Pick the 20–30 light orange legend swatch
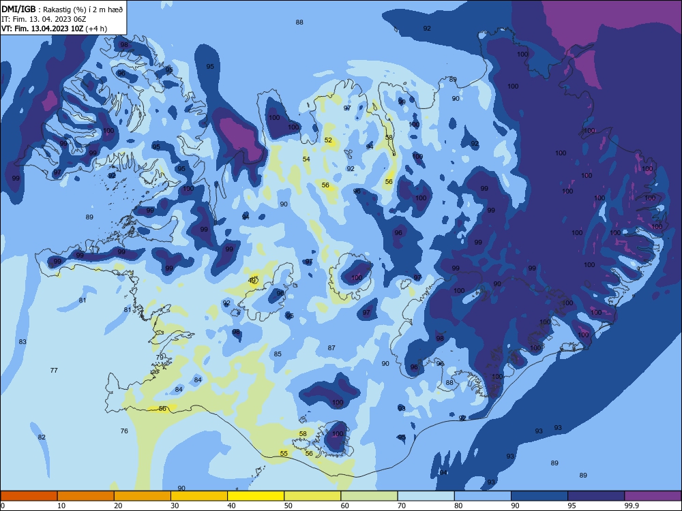 143,496
